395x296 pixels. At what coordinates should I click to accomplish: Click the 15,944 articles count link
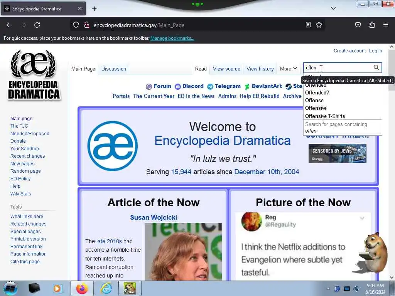tap(181, 172)
